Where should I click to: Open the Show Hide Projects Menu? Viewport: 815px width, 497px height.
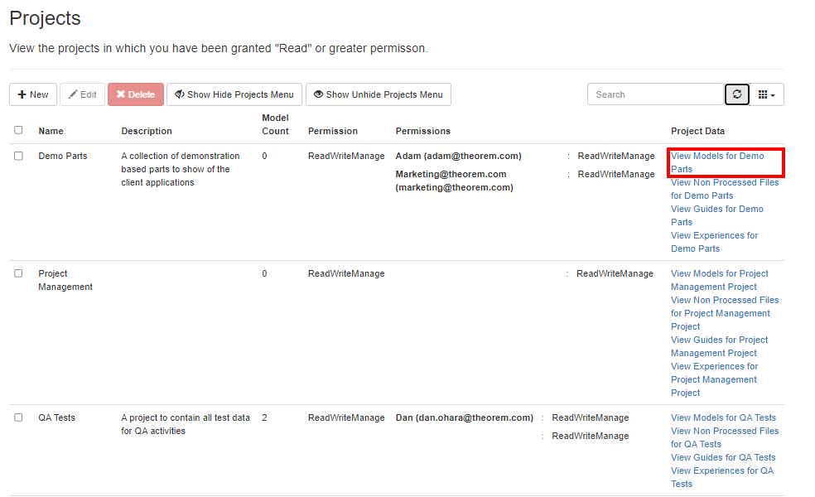(x=234, y=94)
